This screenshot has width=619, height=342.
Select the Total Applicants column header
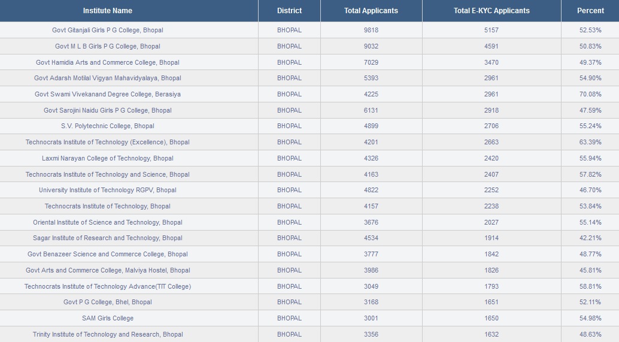click(x=371, y=11)
